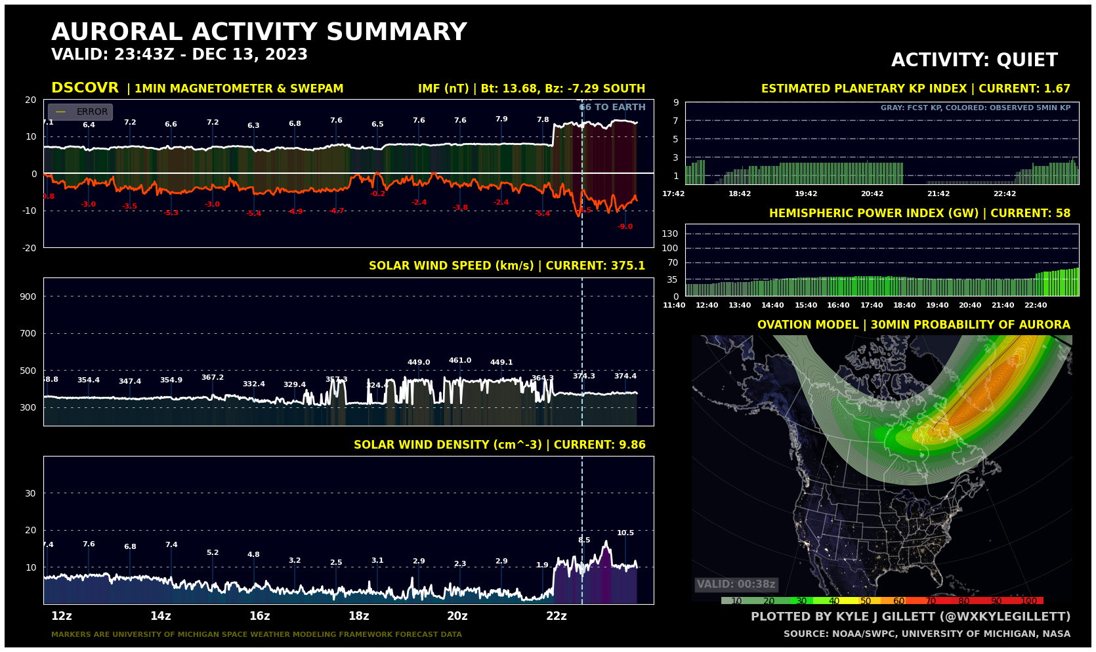1096x652 pixels.
Task: Click the DSCOVR heading label
Action: [x=85, y=88]
